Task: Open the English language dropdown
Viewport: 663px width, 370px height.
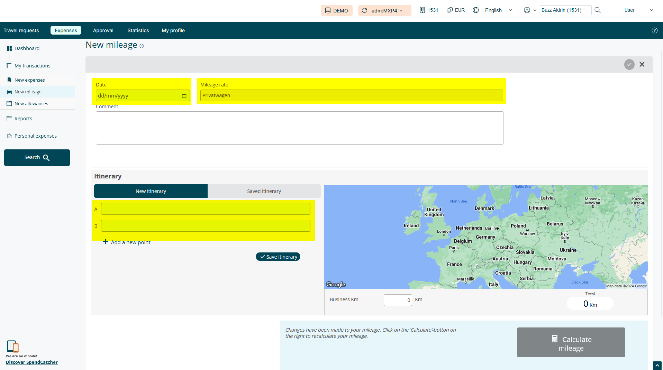Action: [498, 10]
